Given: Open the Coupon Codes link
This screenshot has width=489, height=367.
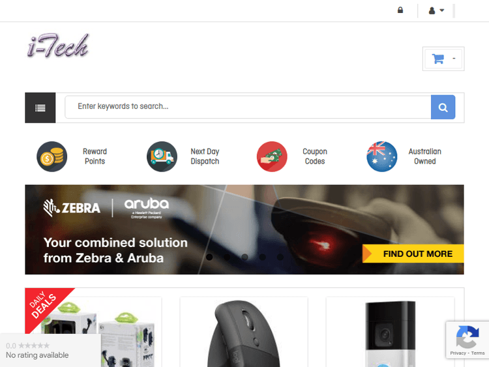Looking at the screenshot, I should 315,156.
